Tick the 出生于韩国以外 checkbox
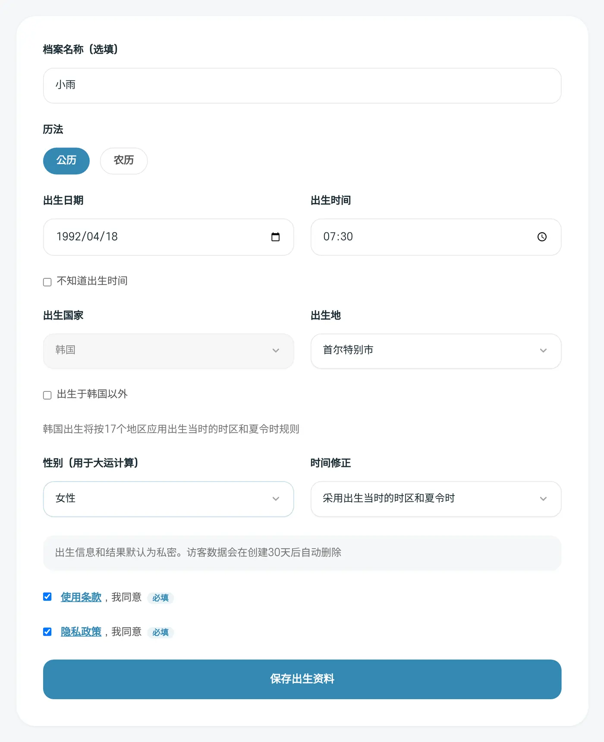Viewport: 604px width, 742px height. [x=47, y=395]
